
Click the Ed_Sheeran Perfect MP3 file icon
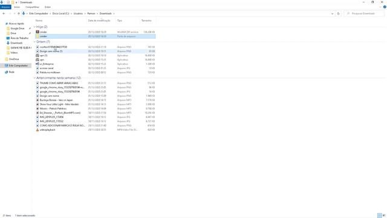37,113
